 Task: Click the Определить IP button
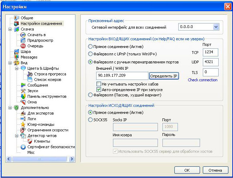(164, 76)
